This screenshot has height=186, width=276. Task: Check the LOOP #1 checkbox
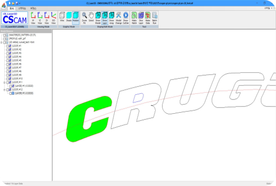point(8,46)
